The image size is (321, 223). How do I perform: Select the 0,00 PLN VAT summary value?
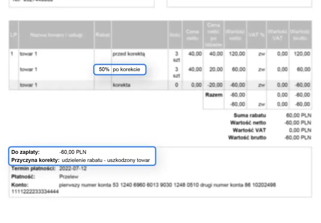[x=300, y=130]
